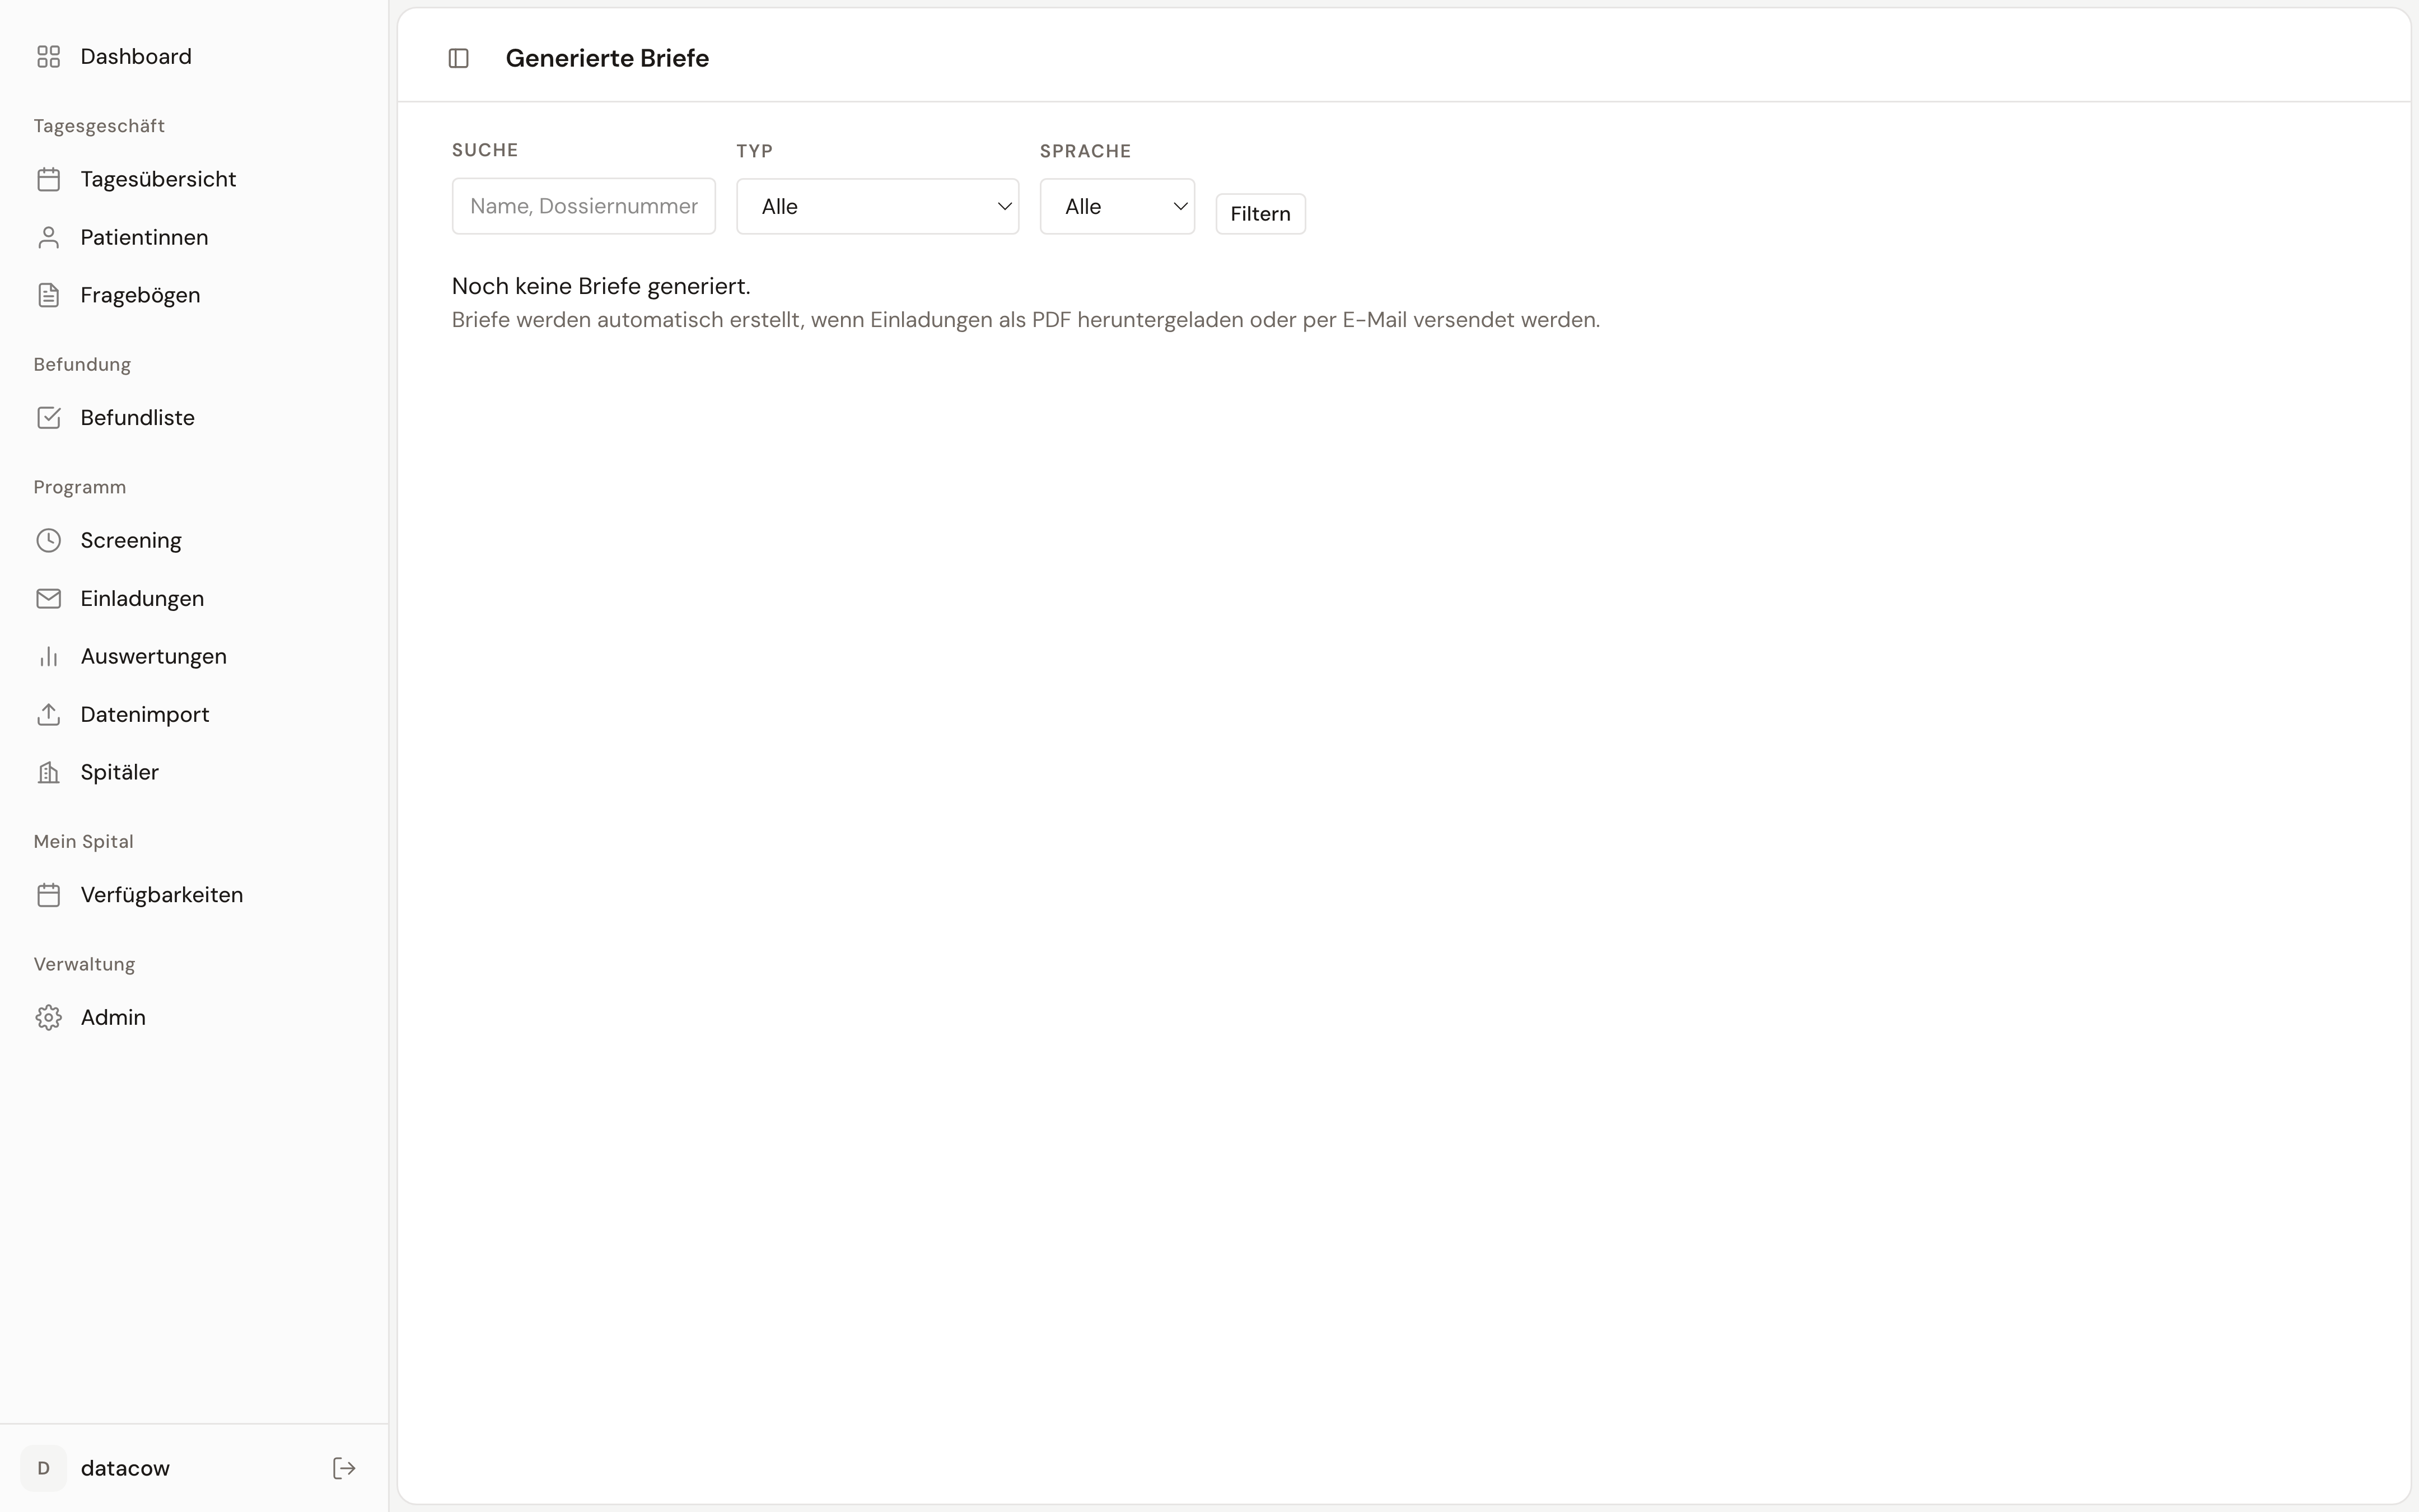Click the calendar icon beside Tagesübersicht
Image resolution: width=2419 pixels, height=1512 pixels.
pyautogui.click(x=48, y=180)
